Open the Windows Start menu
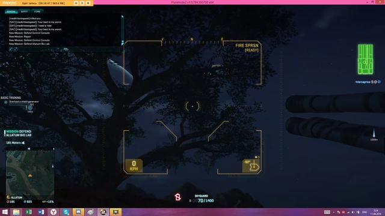385x216 pixels. 5,212
